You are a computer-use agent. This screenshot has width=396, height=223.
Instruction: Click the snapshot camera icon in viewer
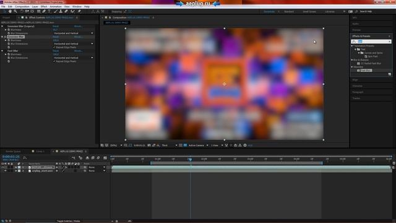pyautogui.click(x=149, y=146)
